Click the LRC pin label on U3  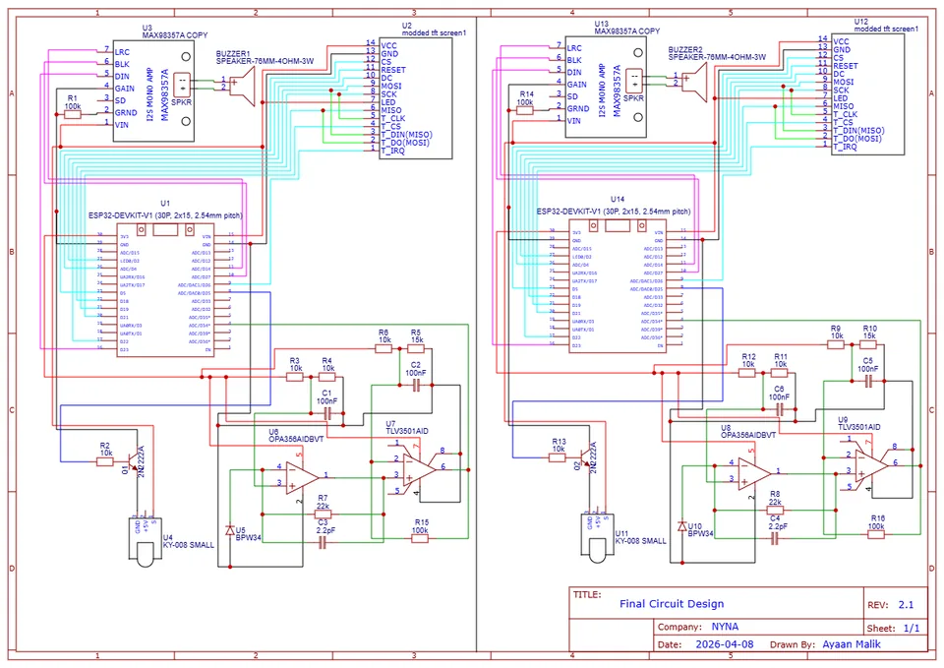coord(122,52)
